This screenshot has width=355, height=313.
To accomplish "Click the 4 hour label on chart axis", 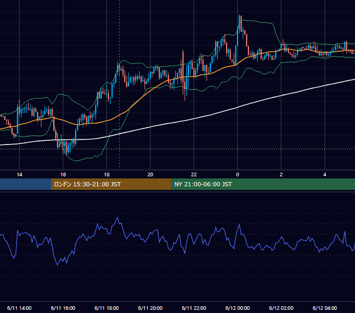I will point(325,175).
